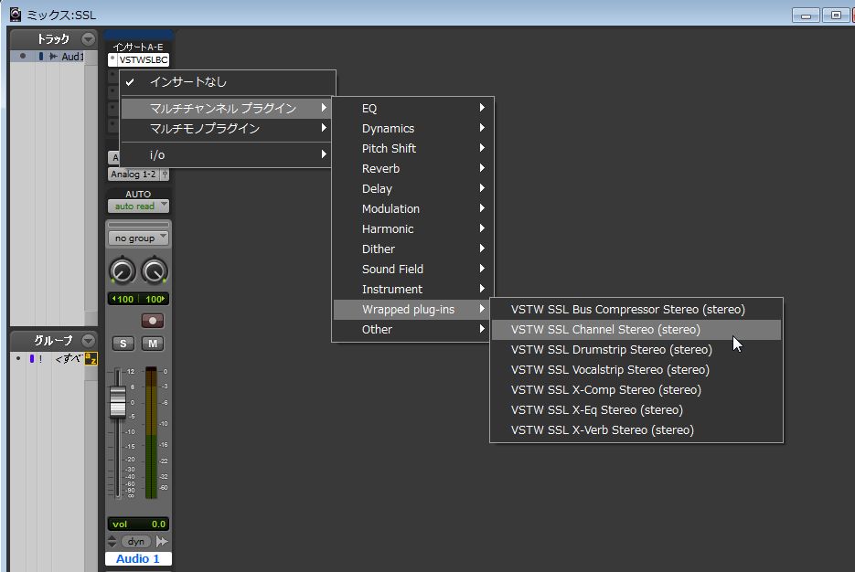Open the Sound Field plug-in category
The height and width of the screenshot is (572, 855).
click(x=412, y=270)
